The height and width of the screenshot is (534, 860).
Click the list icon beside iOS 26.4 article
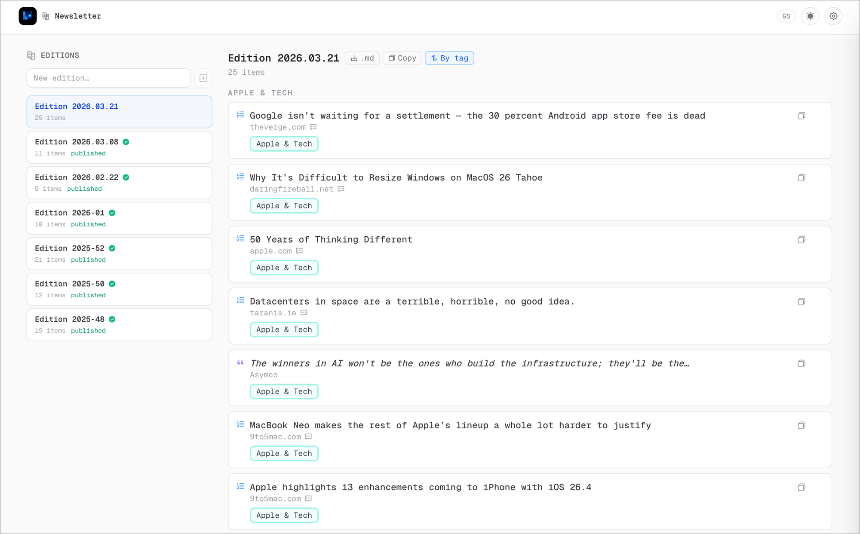240,486
